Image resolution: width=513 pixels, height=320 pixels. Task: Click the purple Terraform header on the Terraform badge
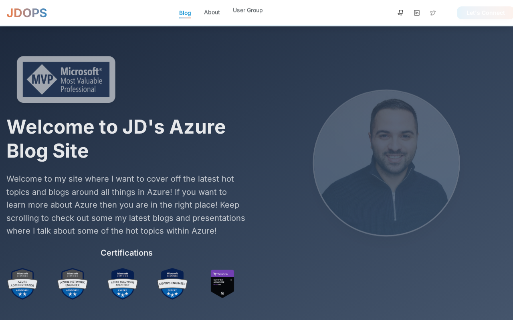(222, 274)
